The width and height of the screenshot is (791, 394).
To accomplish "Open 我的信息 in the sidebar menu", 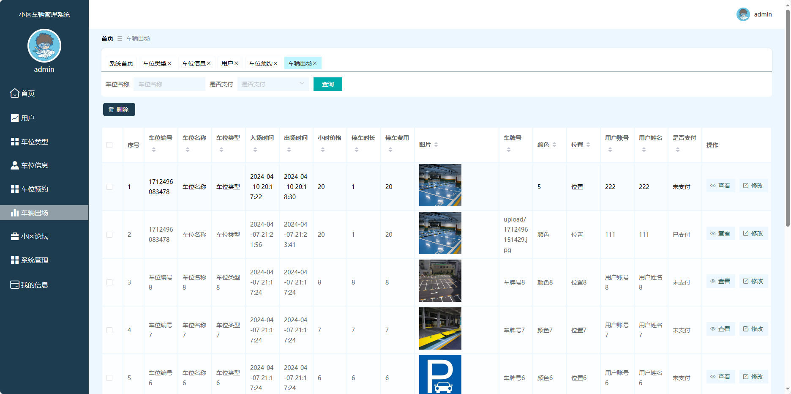I will (x=44, y=285).
